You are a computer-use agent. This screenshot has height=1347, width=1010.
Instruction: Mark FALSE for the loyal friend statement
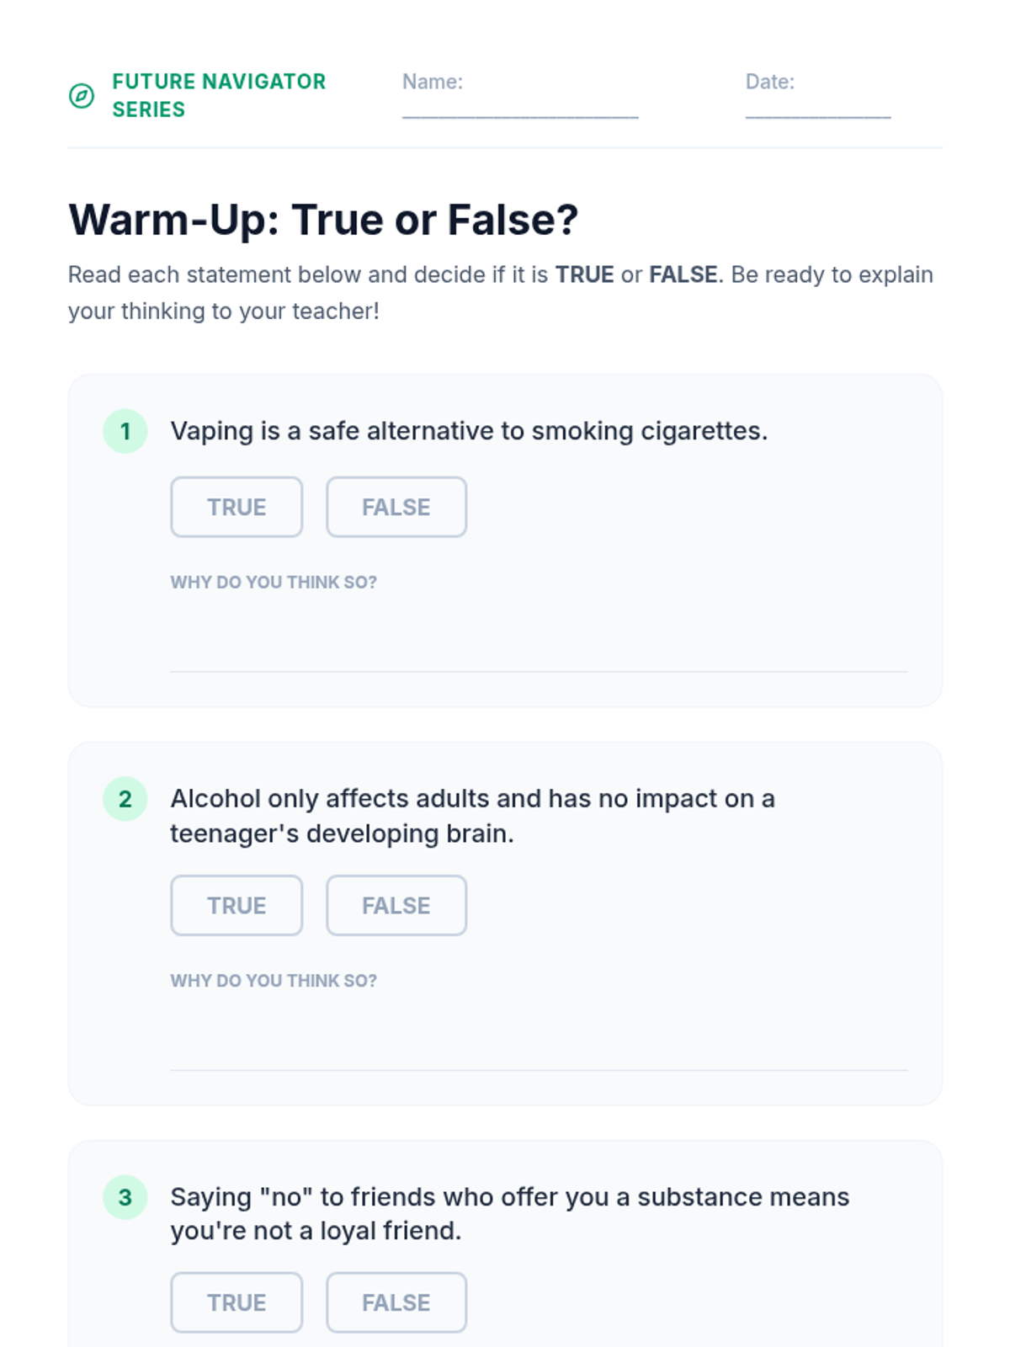point(396,1302)
